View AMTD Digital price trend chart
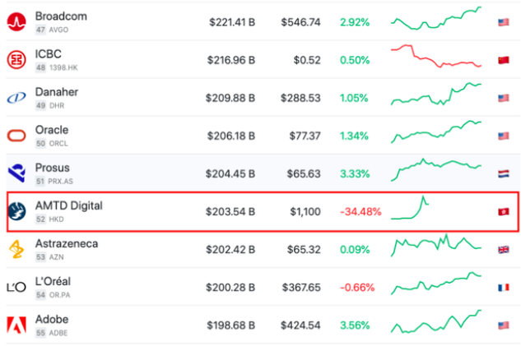Screen dimensions: 521x346 [410, 209]
